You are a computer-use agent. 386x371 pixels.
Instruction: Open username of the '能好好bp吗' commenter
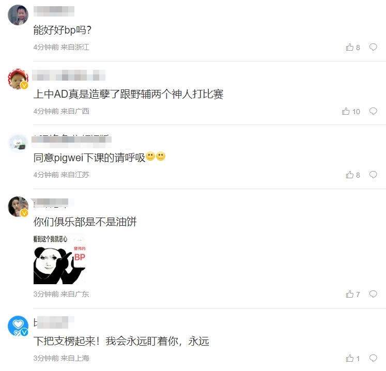[54, 11]
